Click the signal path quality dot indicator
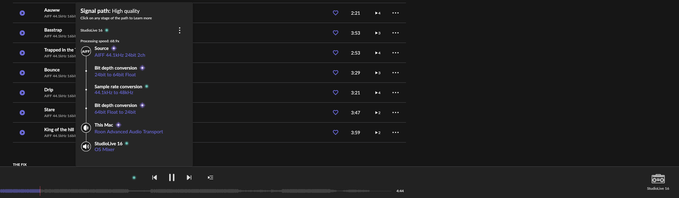The width and height of the screenshot is (679, 198). (x=134, y=177)
